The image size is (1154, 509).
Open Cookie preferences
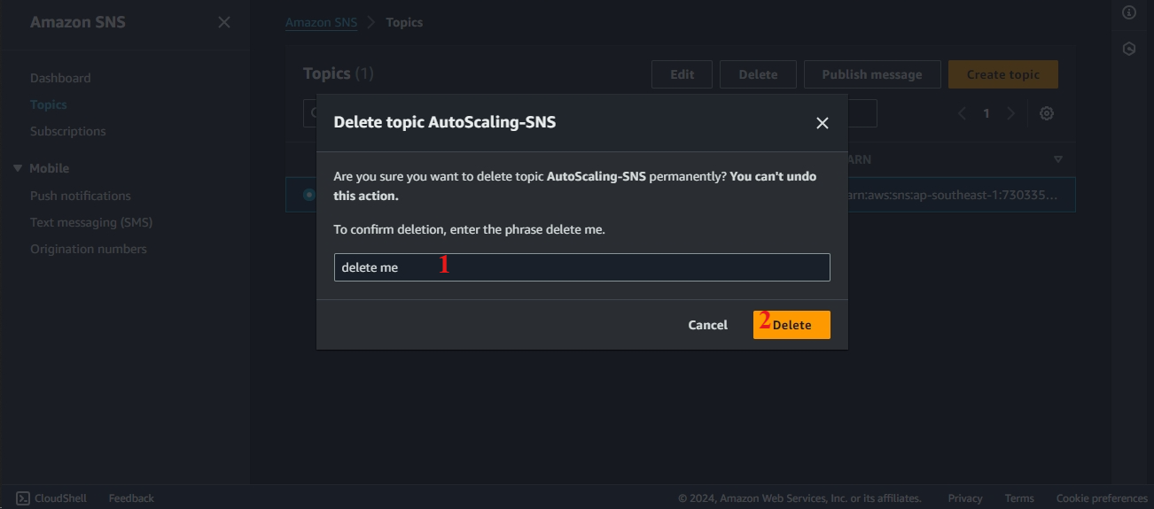point(1102,498)
